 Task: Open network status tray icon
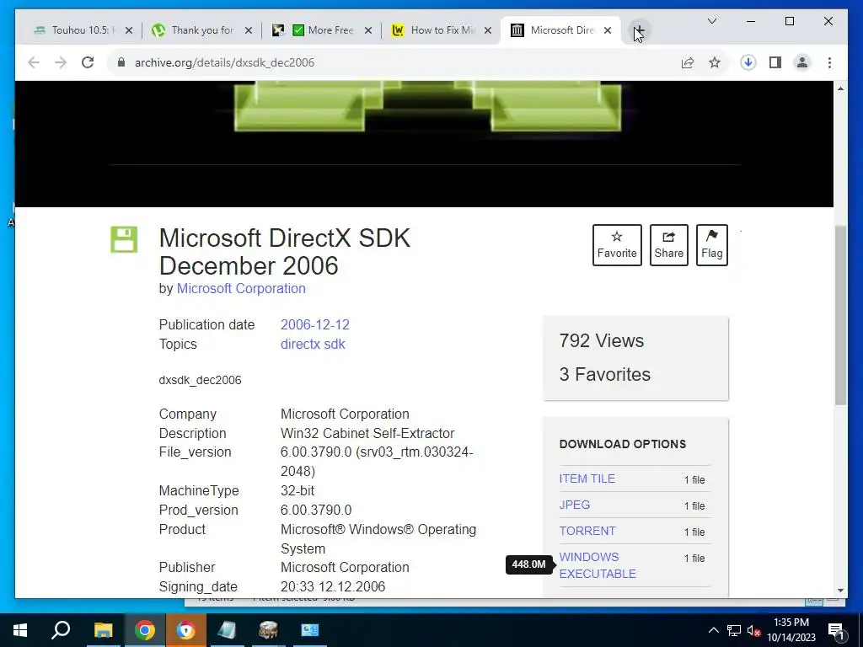[734, 630]
